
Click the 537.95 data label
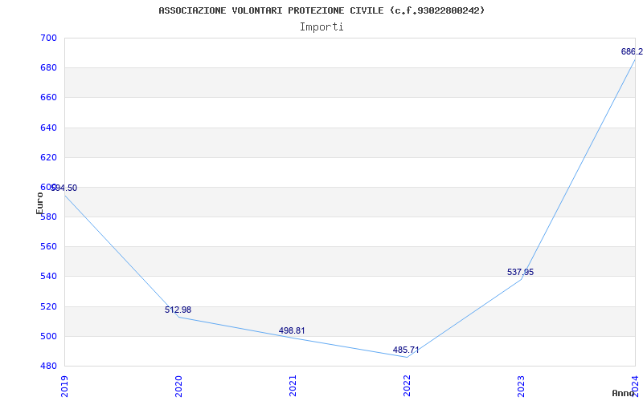520,272
